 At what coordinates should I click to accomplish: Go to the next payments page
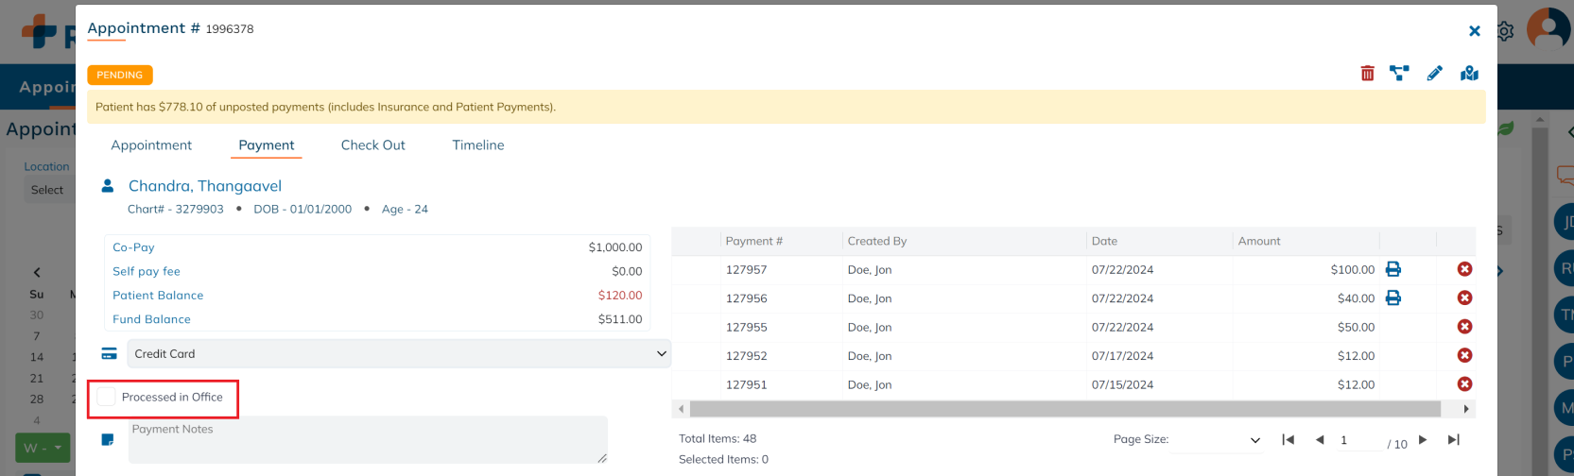pyautogui.click(x=1423, y=439)
